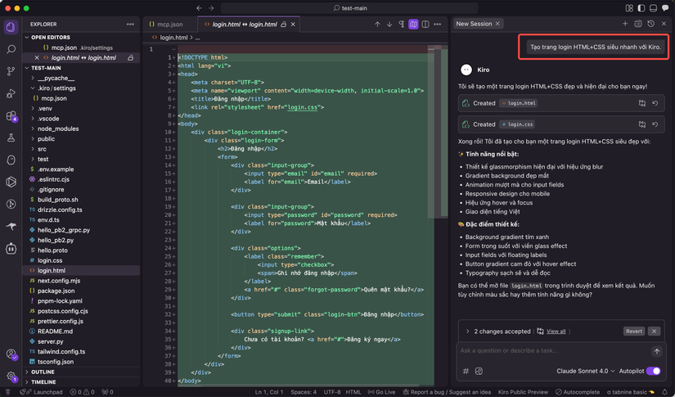Click Ln 1, Col 1 cursor position

pos(269,392)
